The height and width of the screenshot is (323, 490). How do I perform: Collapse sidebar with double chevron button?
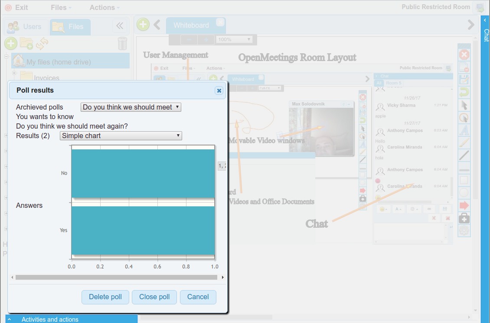point(120,26)
